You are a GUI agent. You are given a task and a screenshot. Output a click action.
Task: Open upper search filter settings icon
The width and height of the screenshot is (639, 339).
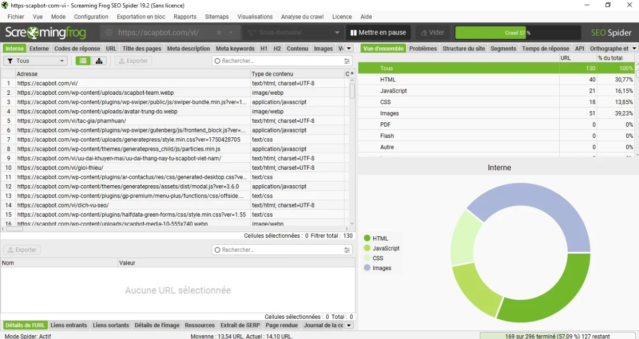coord(347,61)
